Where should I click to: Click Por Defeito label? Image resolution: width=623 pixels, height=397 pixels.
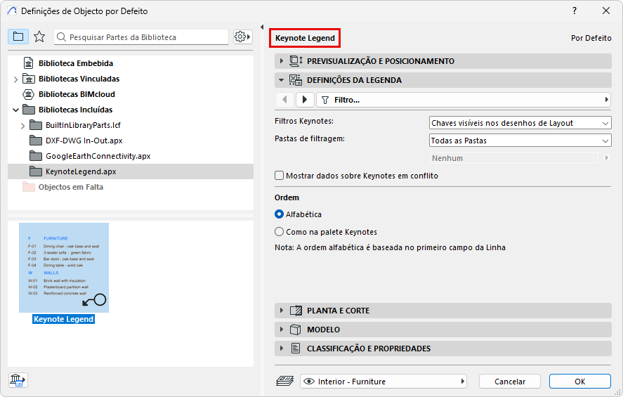click(x=591, y=38)
